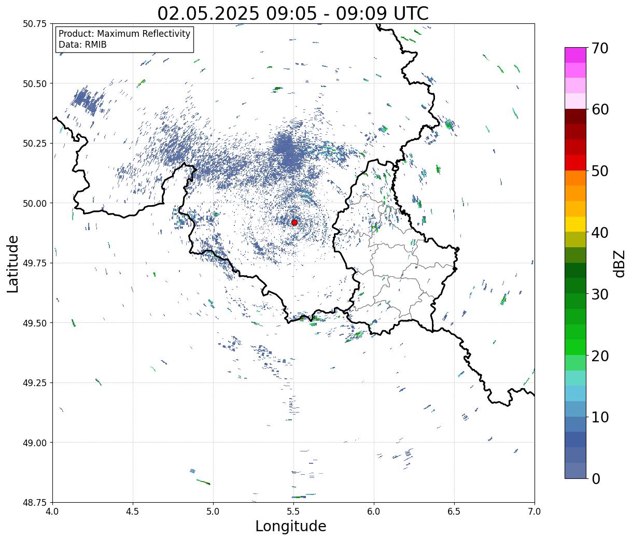Click the dBZ colorbar label
Image resolution: width=632 pixels, height=539 pixels.
point(619,263)
